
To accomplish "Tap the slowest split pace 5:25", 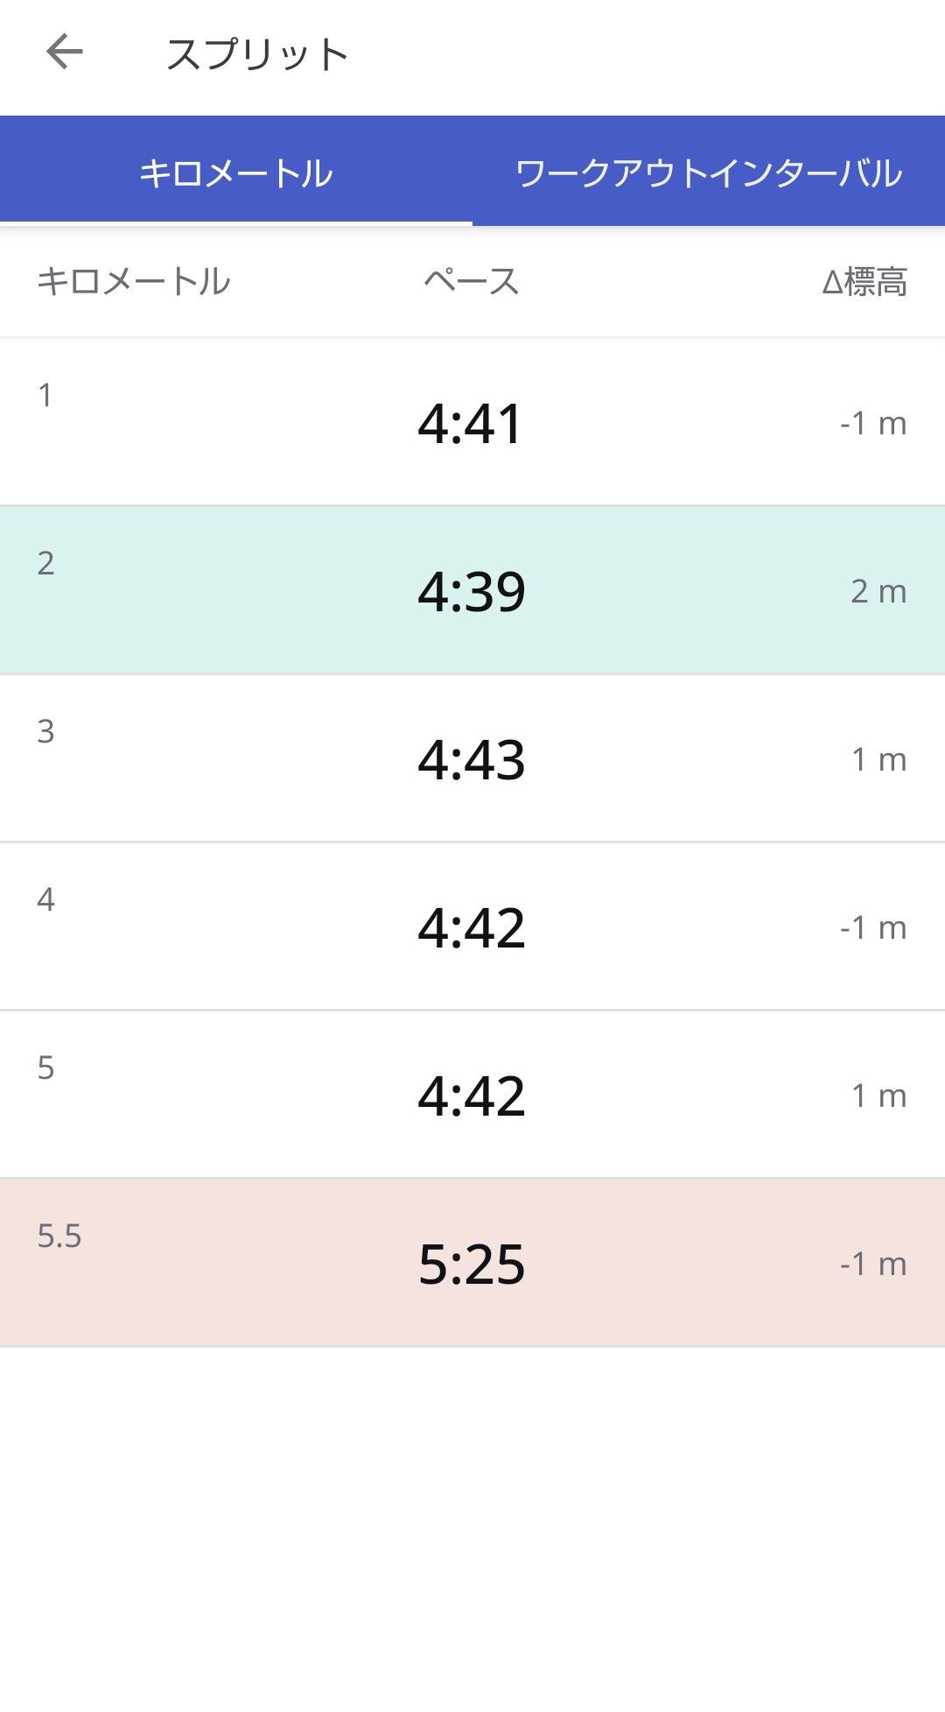I will (x=472, y=1265).
